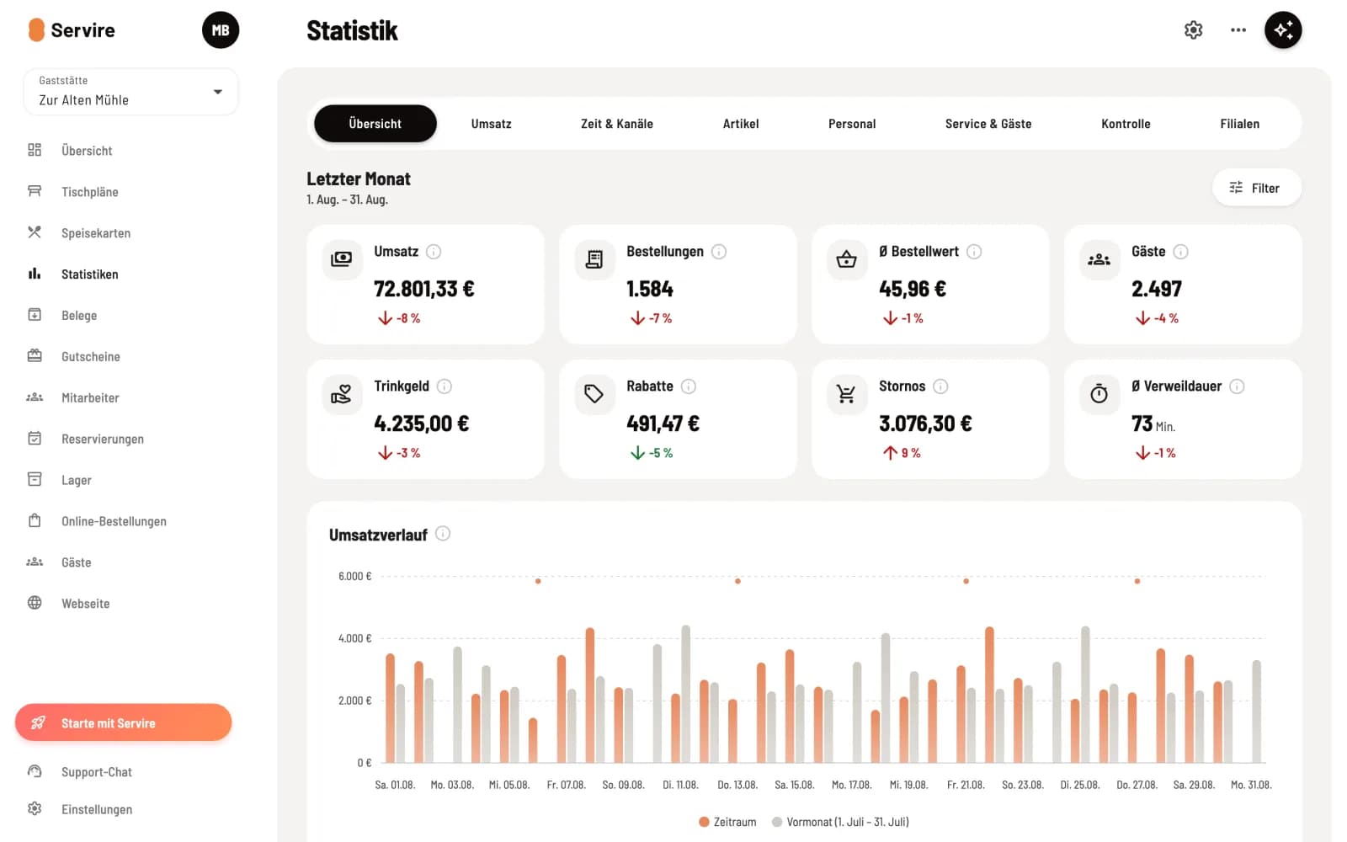The height and width of the screenshot is (842, 1347).
Task: Open the Artikel tab
Action: pyautogui.click(x=741, y=124)
